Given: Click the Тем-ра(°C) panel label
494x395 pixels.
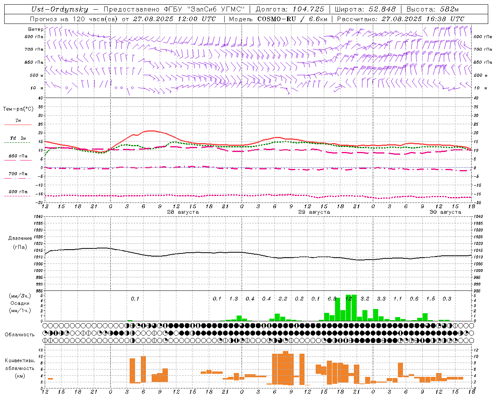Looking at the screenshot, I should click(18, 109).
